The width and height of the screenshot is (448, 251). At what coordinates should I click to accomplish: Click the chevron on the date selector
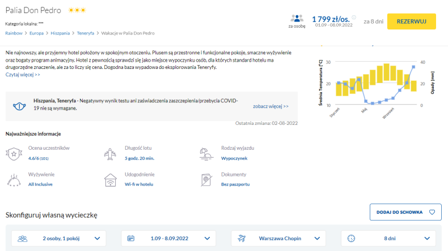pyautogui.click(x=207, y=239)
